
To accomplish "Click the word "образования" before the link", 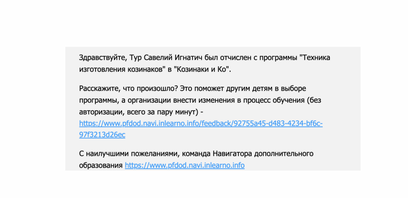I will pyautogui.click(x=101, y=165).
